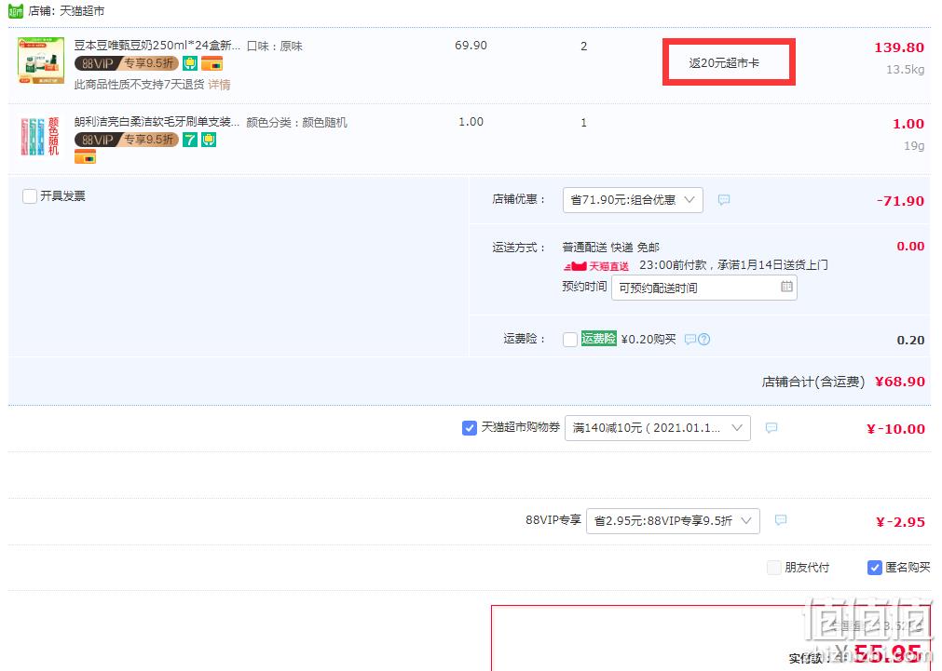Click the ¥0.20购买 insurance price text

(x=648, y=340)
